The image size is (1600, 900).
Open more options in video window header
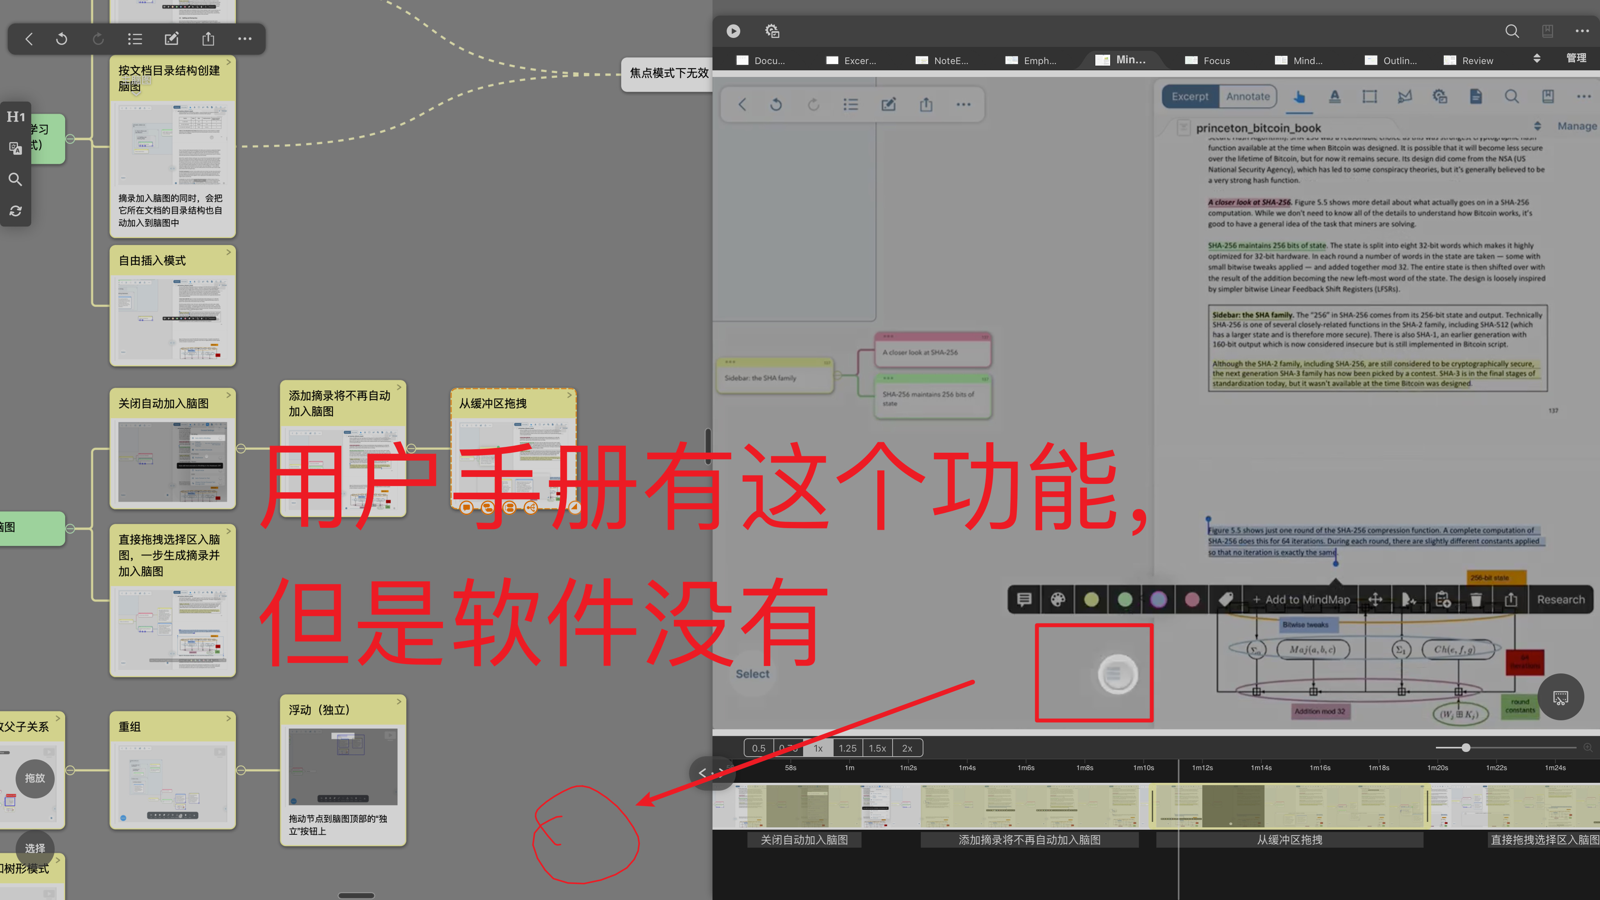pyautogui.click(x=1582, y=31)
